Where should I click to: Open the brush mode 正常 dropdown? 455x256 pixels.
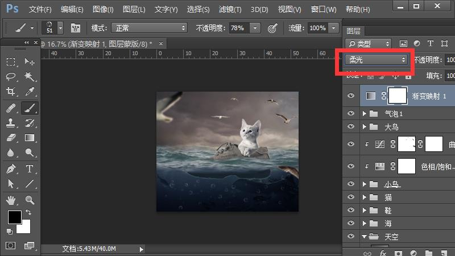click(x=150, y=28)
